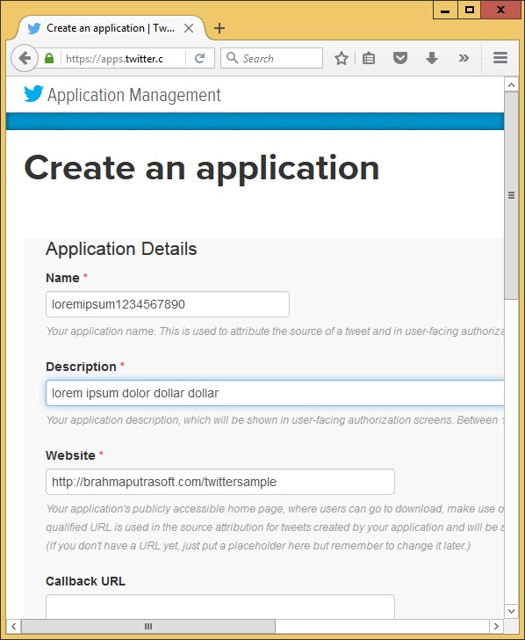Go back using browser back arrow
The width and height of the screenshot is (525, 640).
click(25, 58)
